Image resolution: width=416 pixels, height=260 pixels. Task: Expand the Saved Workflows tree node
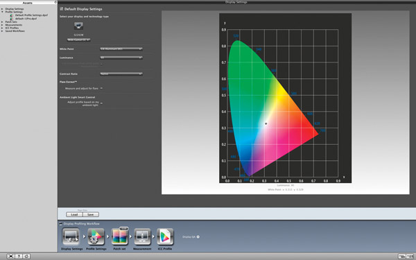tap(2, 31)
